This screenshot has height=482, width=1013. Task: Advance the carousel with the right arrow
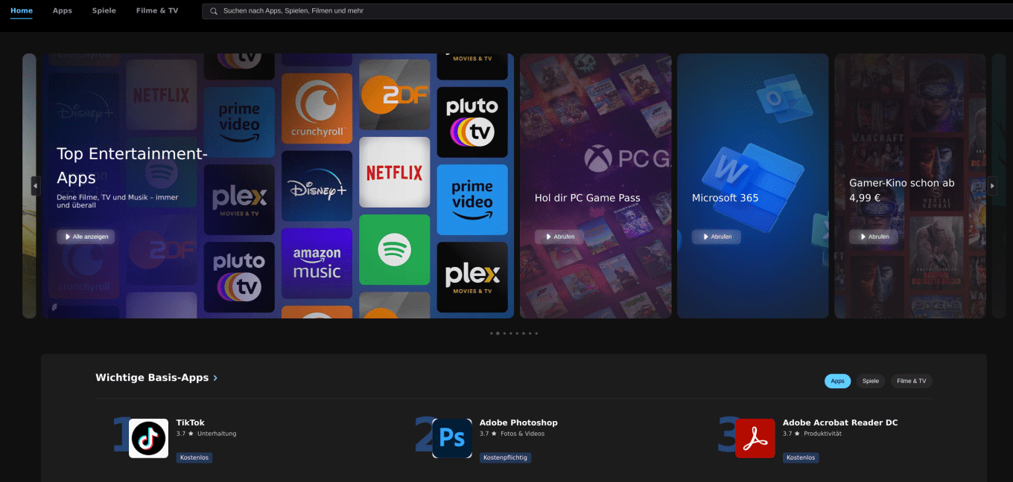(993, 185)
